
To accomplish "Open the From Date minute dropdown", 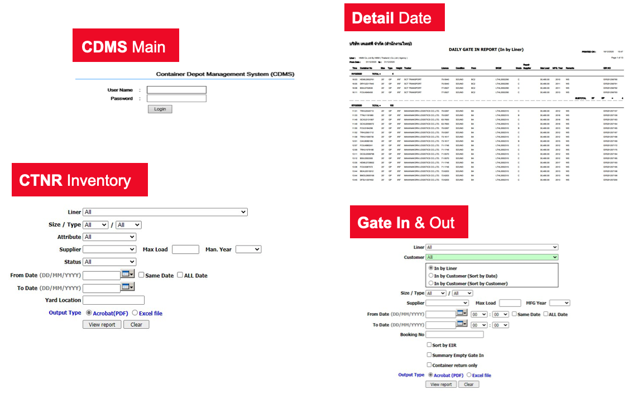I will coord(501,314).
